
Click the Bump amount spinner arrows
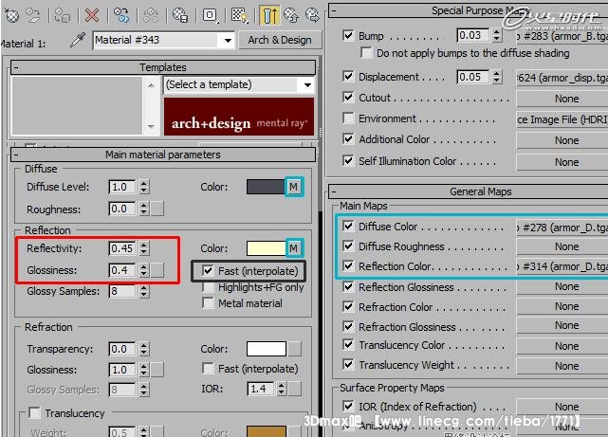497,35
